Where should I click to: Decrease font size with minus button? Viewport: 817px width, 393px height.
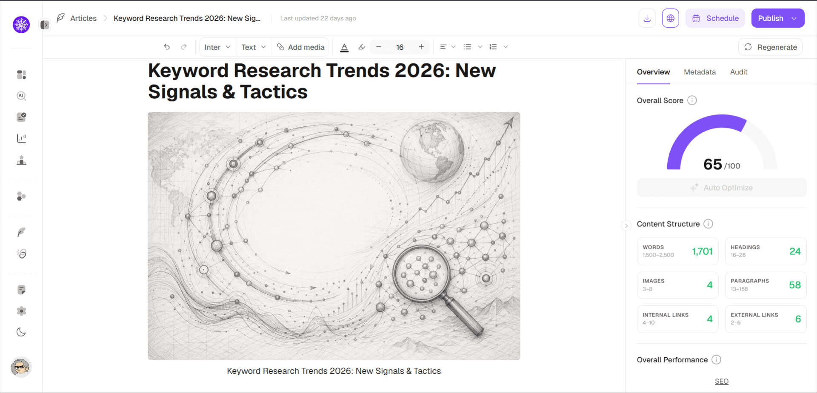point(379,47)
